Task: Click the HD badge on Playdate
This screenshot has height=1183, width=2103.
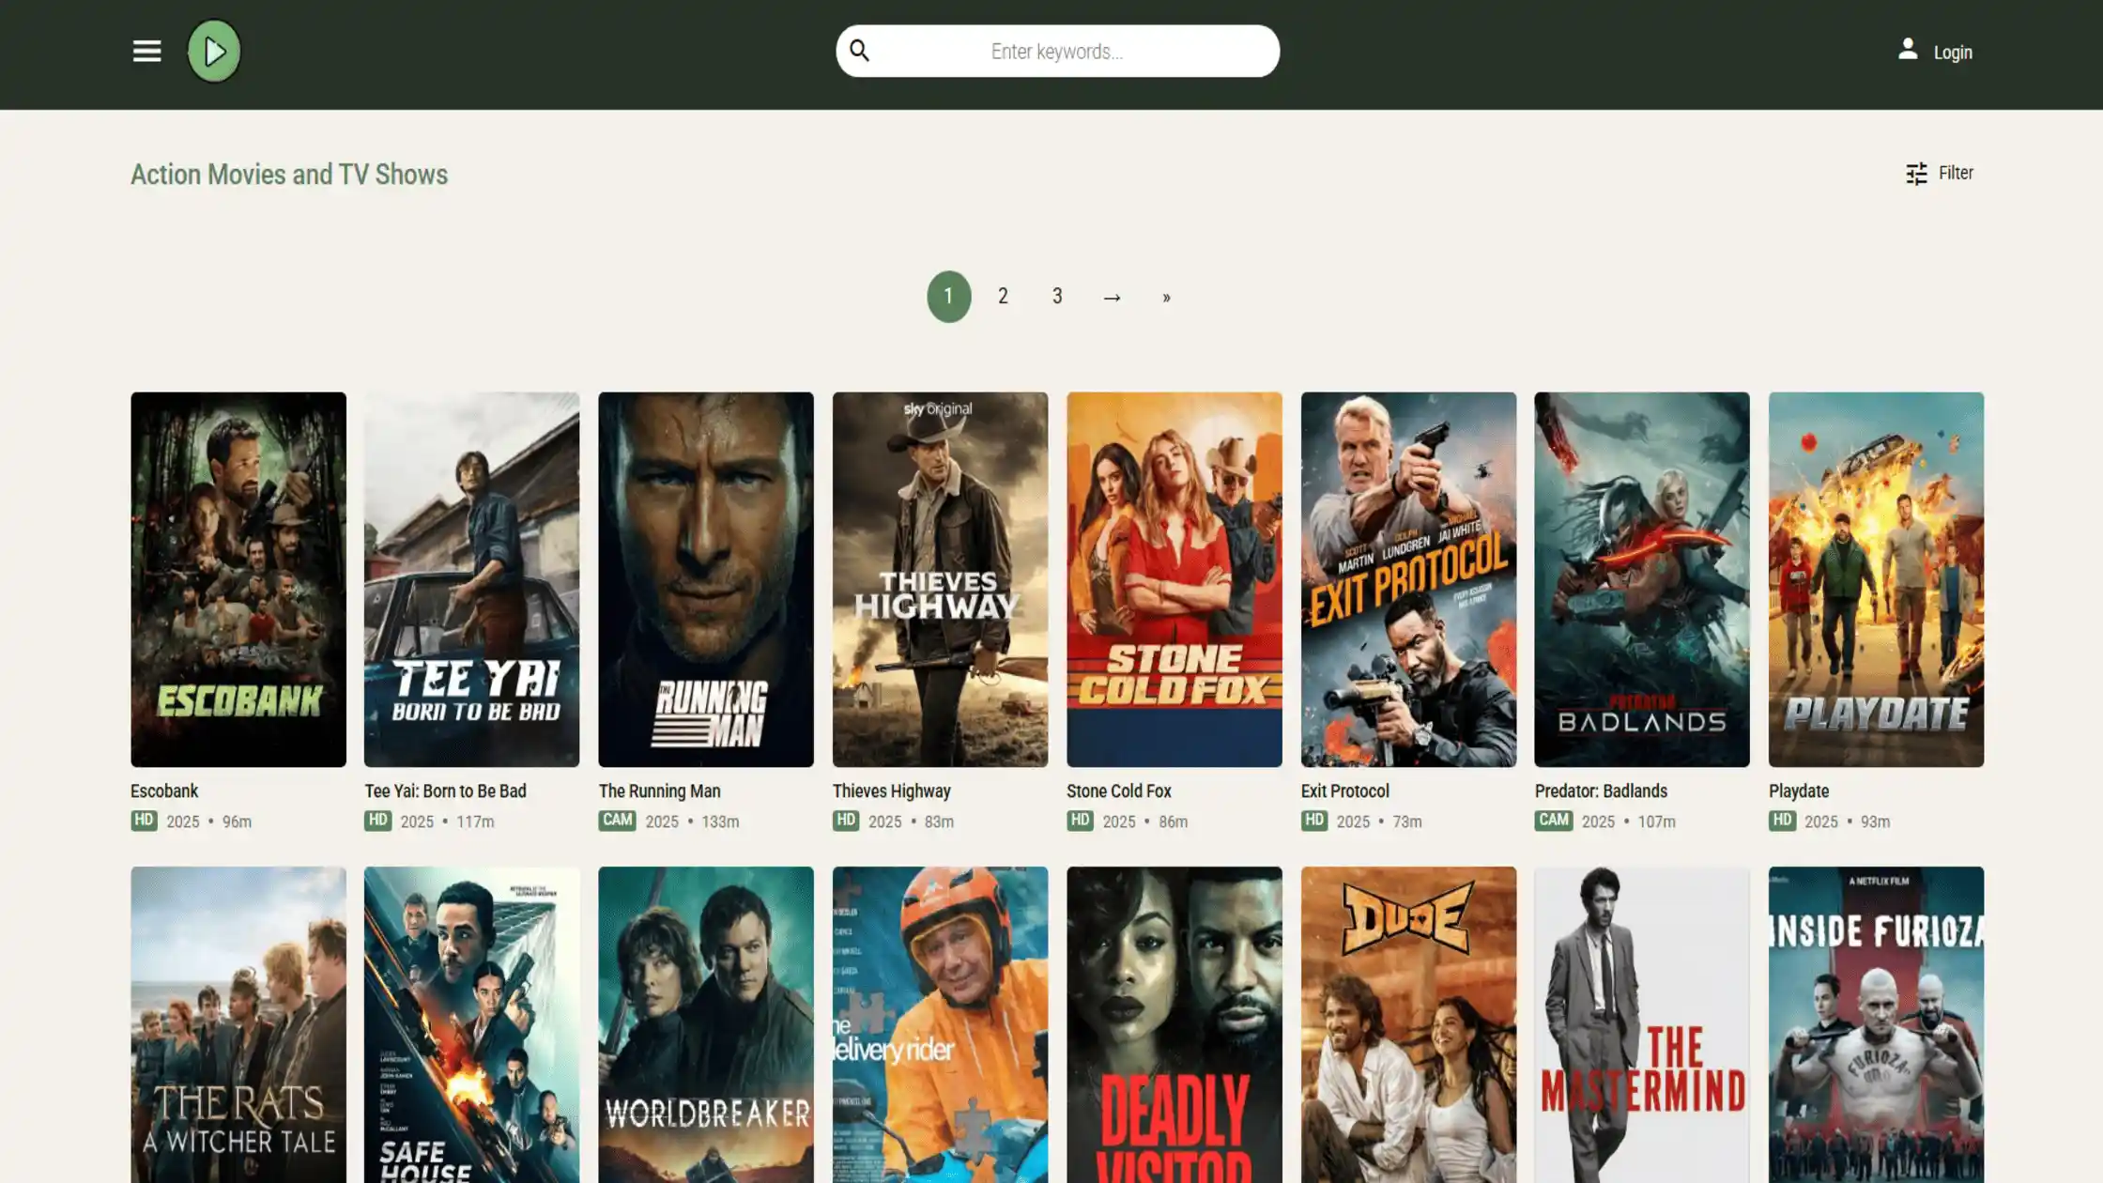Action: click(1784, 820)
